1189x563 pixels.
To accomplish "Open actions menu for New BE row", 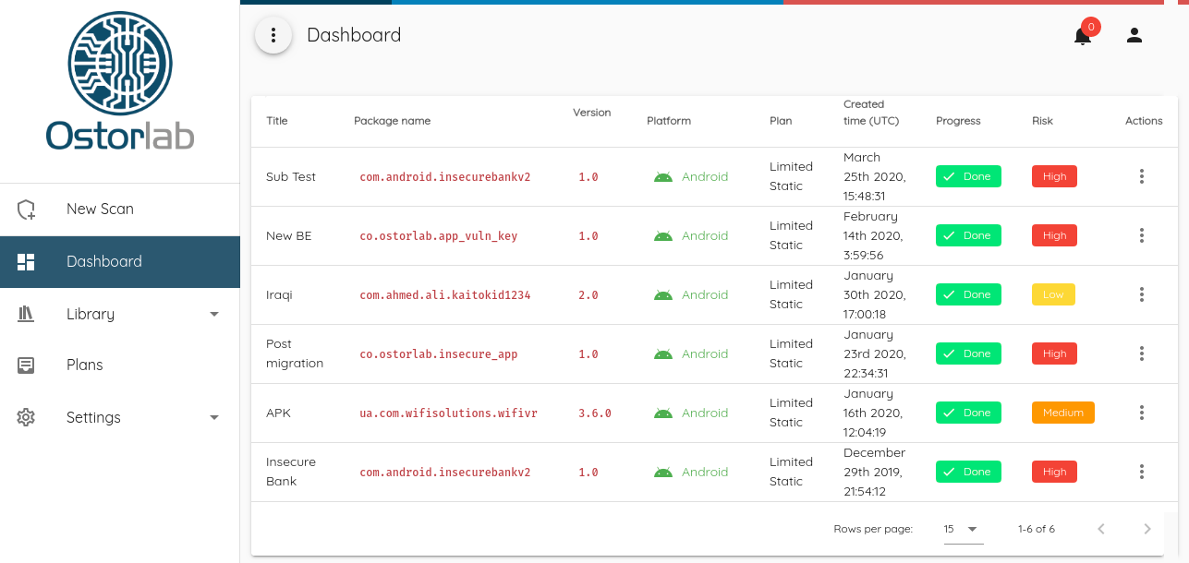I will (1142, 235).
